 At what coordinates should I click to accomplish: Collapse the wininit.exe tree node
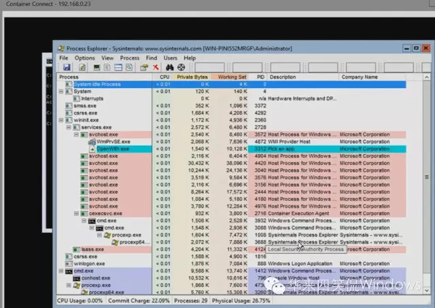[x=61, y=120]
